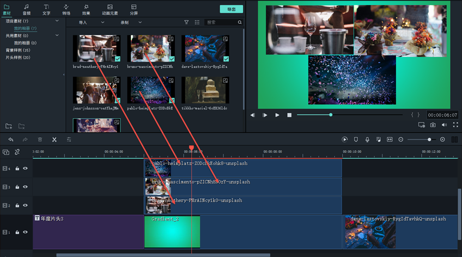Click the split scissors tool in timeline toolbar

(x=54, y=139)
